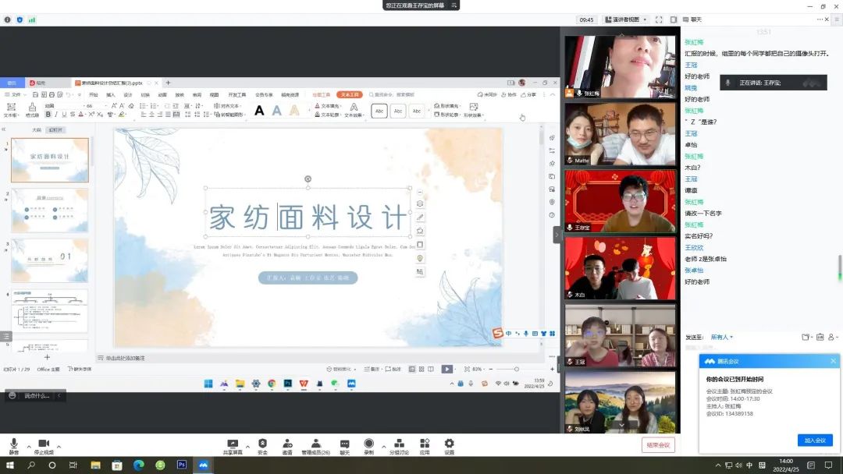Add a new slide with plus icon
Image resolution: width=843 pixels, height=474 pixels.
47,357
